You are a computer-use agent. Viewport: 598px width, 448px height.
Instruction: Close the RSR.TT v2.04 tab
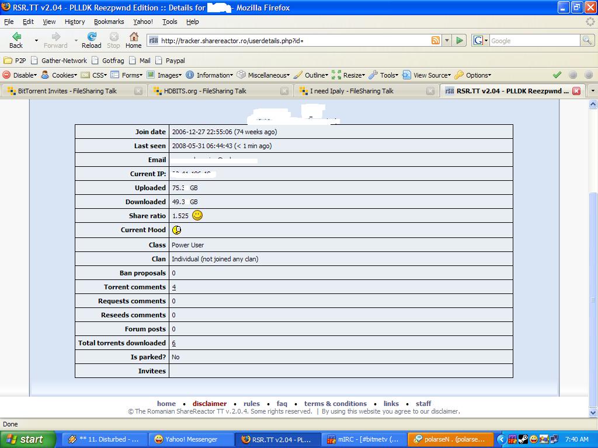pos(576,91)
